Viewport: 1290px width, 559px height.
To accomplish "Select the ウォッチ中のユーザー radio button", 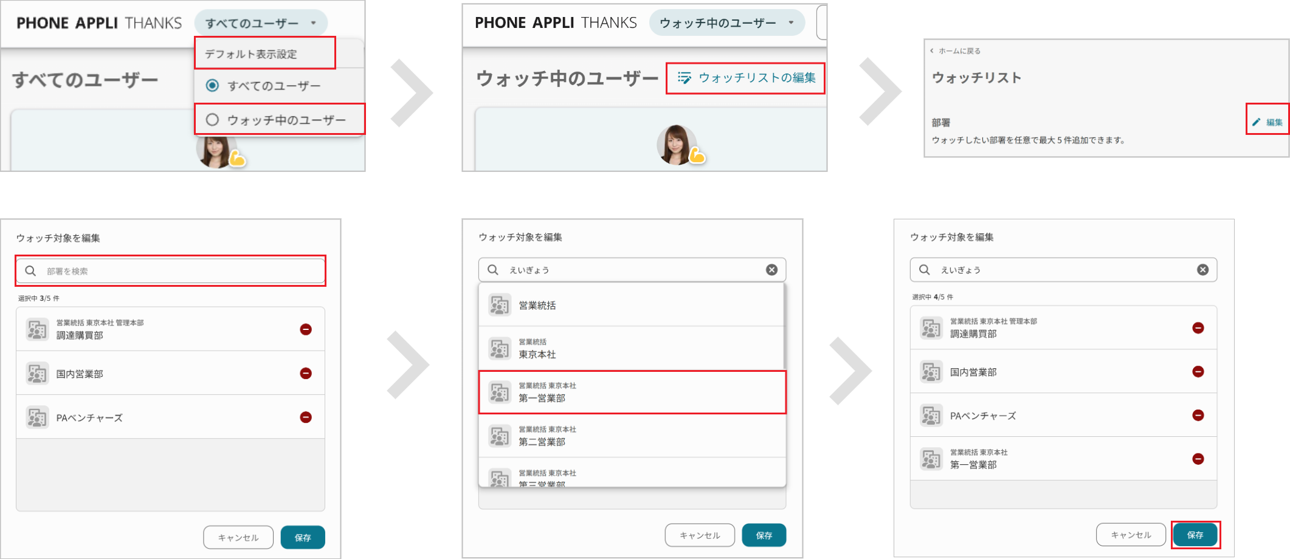I will (x=212, y=120).
